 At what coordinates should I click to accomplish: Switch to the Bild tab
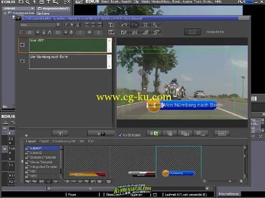[x=82, y=141]
